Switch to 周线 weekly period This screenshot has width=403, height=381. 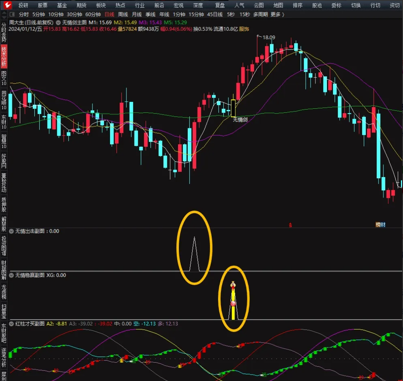[123, 14]
